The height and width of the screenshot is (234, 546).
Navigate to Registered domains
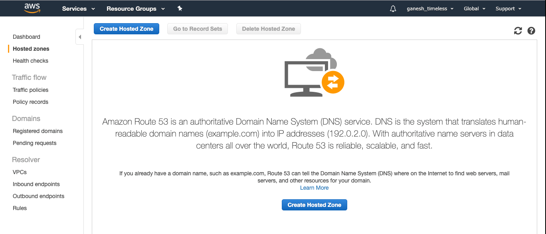(38, 131)
